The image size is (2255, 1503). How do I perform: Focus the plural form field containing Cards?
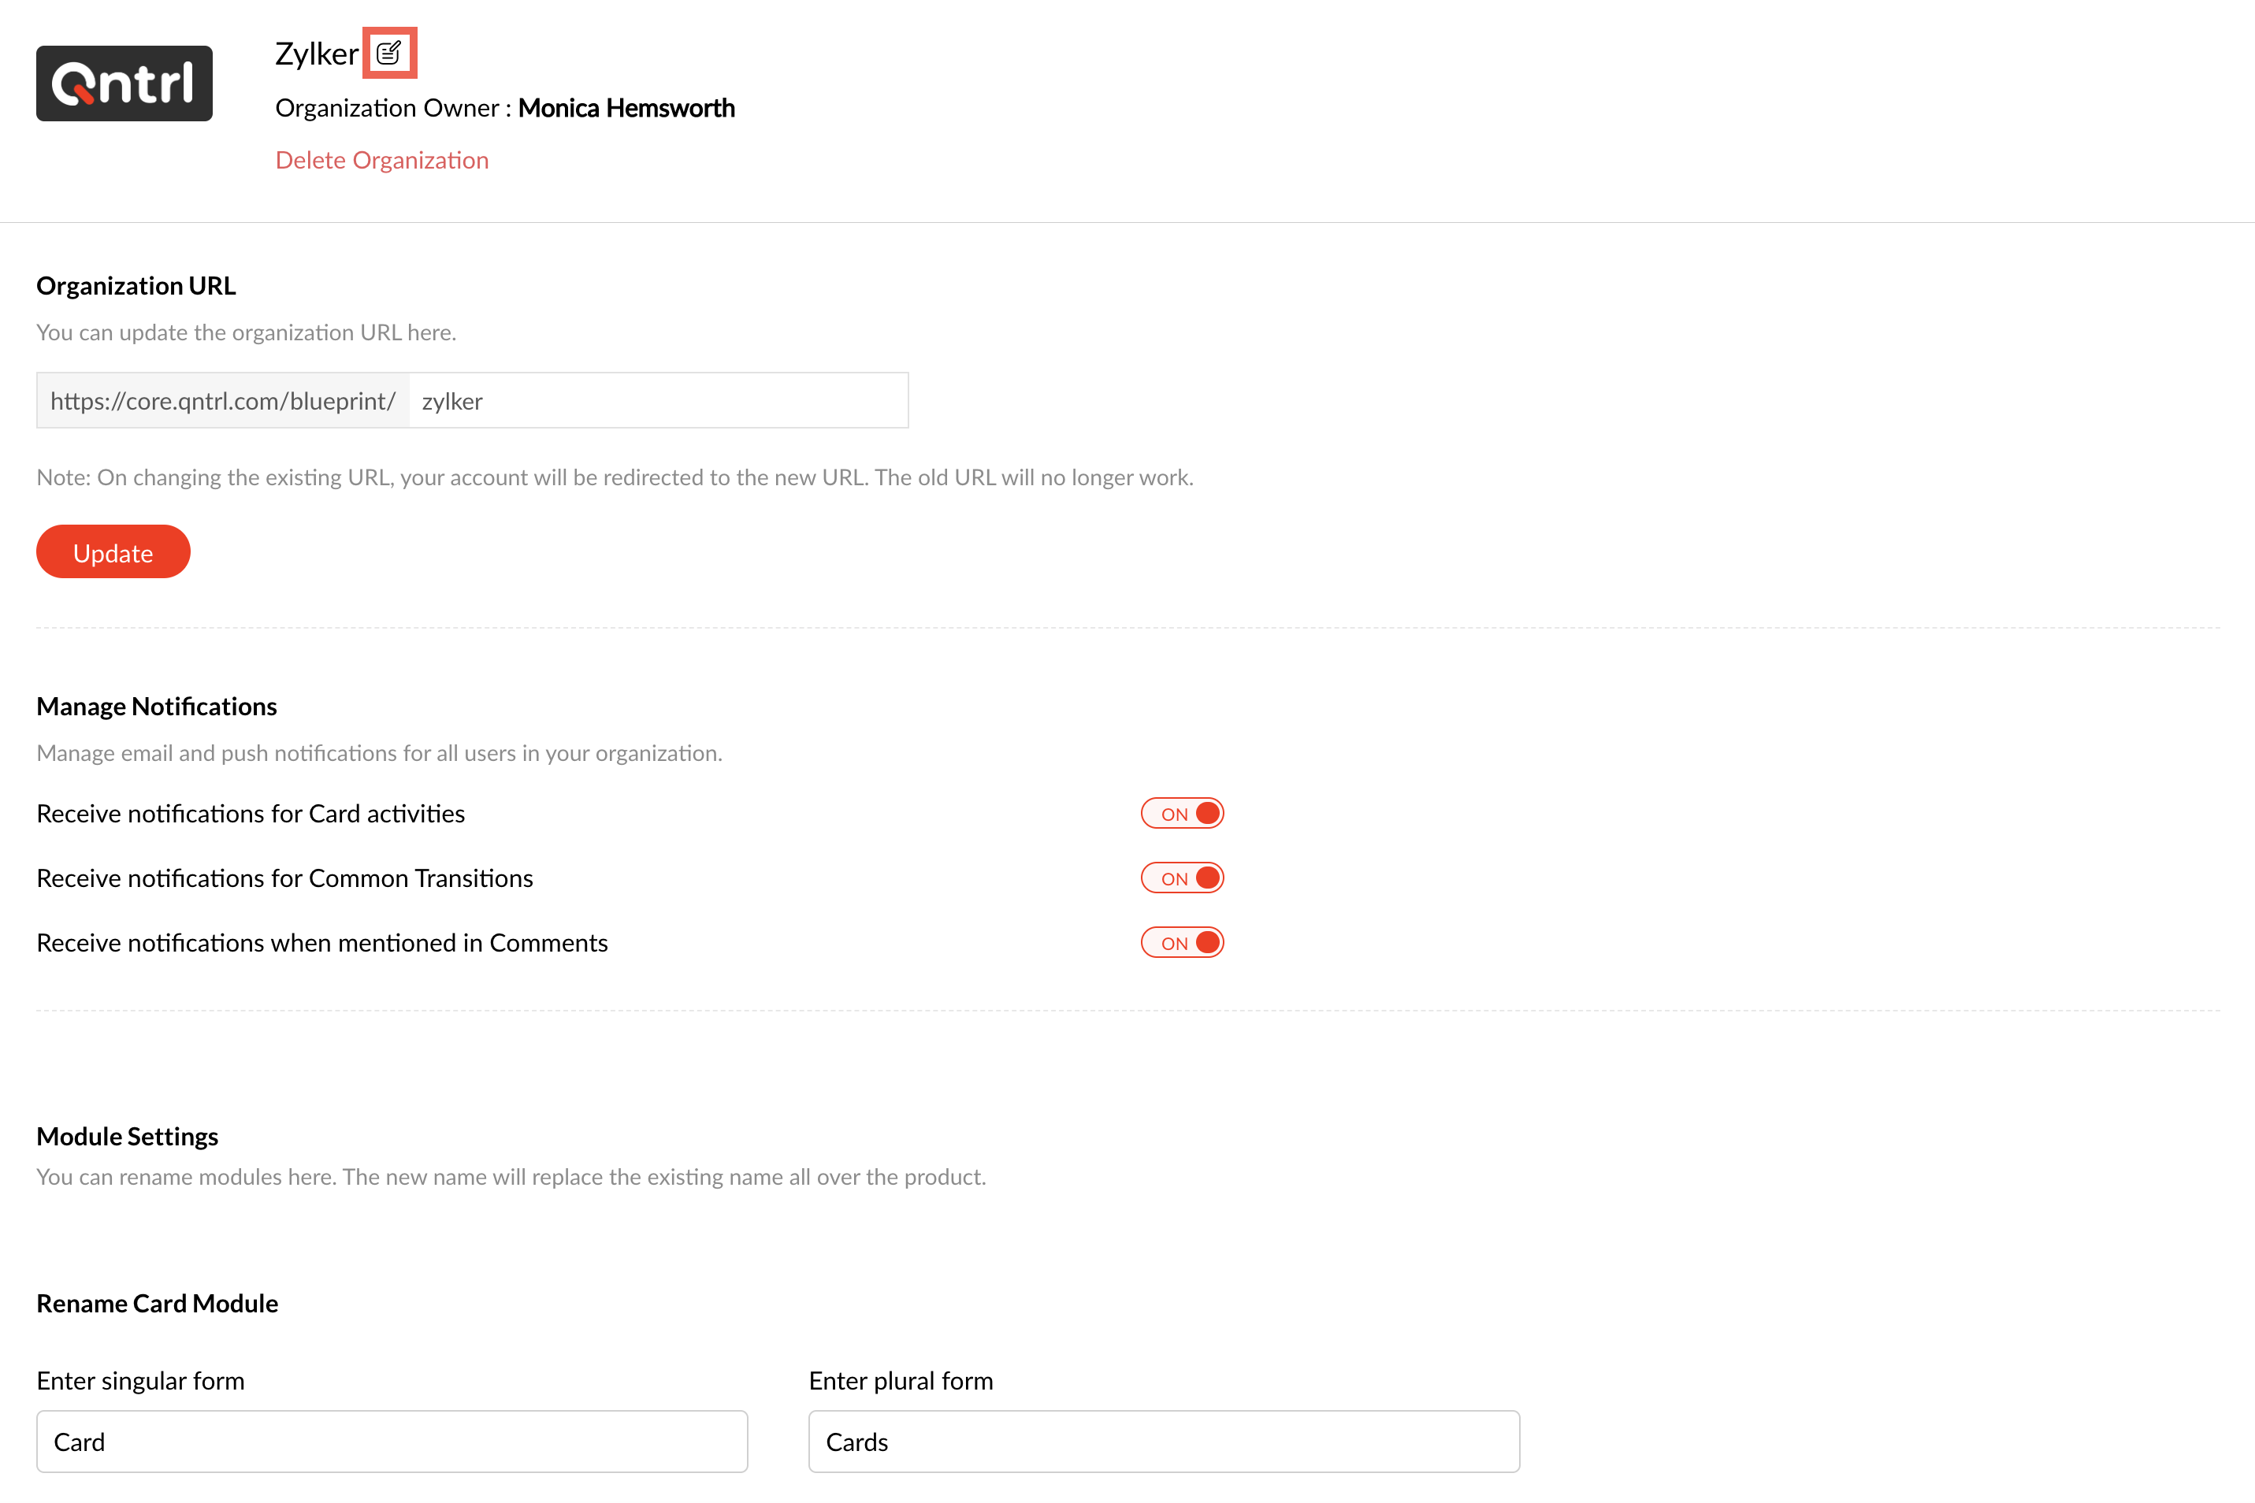tap(1163, 1441)
